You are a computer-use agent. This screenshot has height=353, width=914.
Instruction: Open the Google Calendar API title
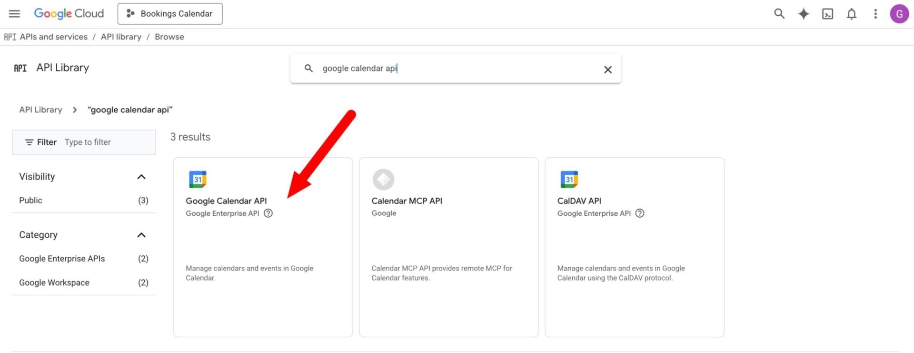(x=226, y=201)
